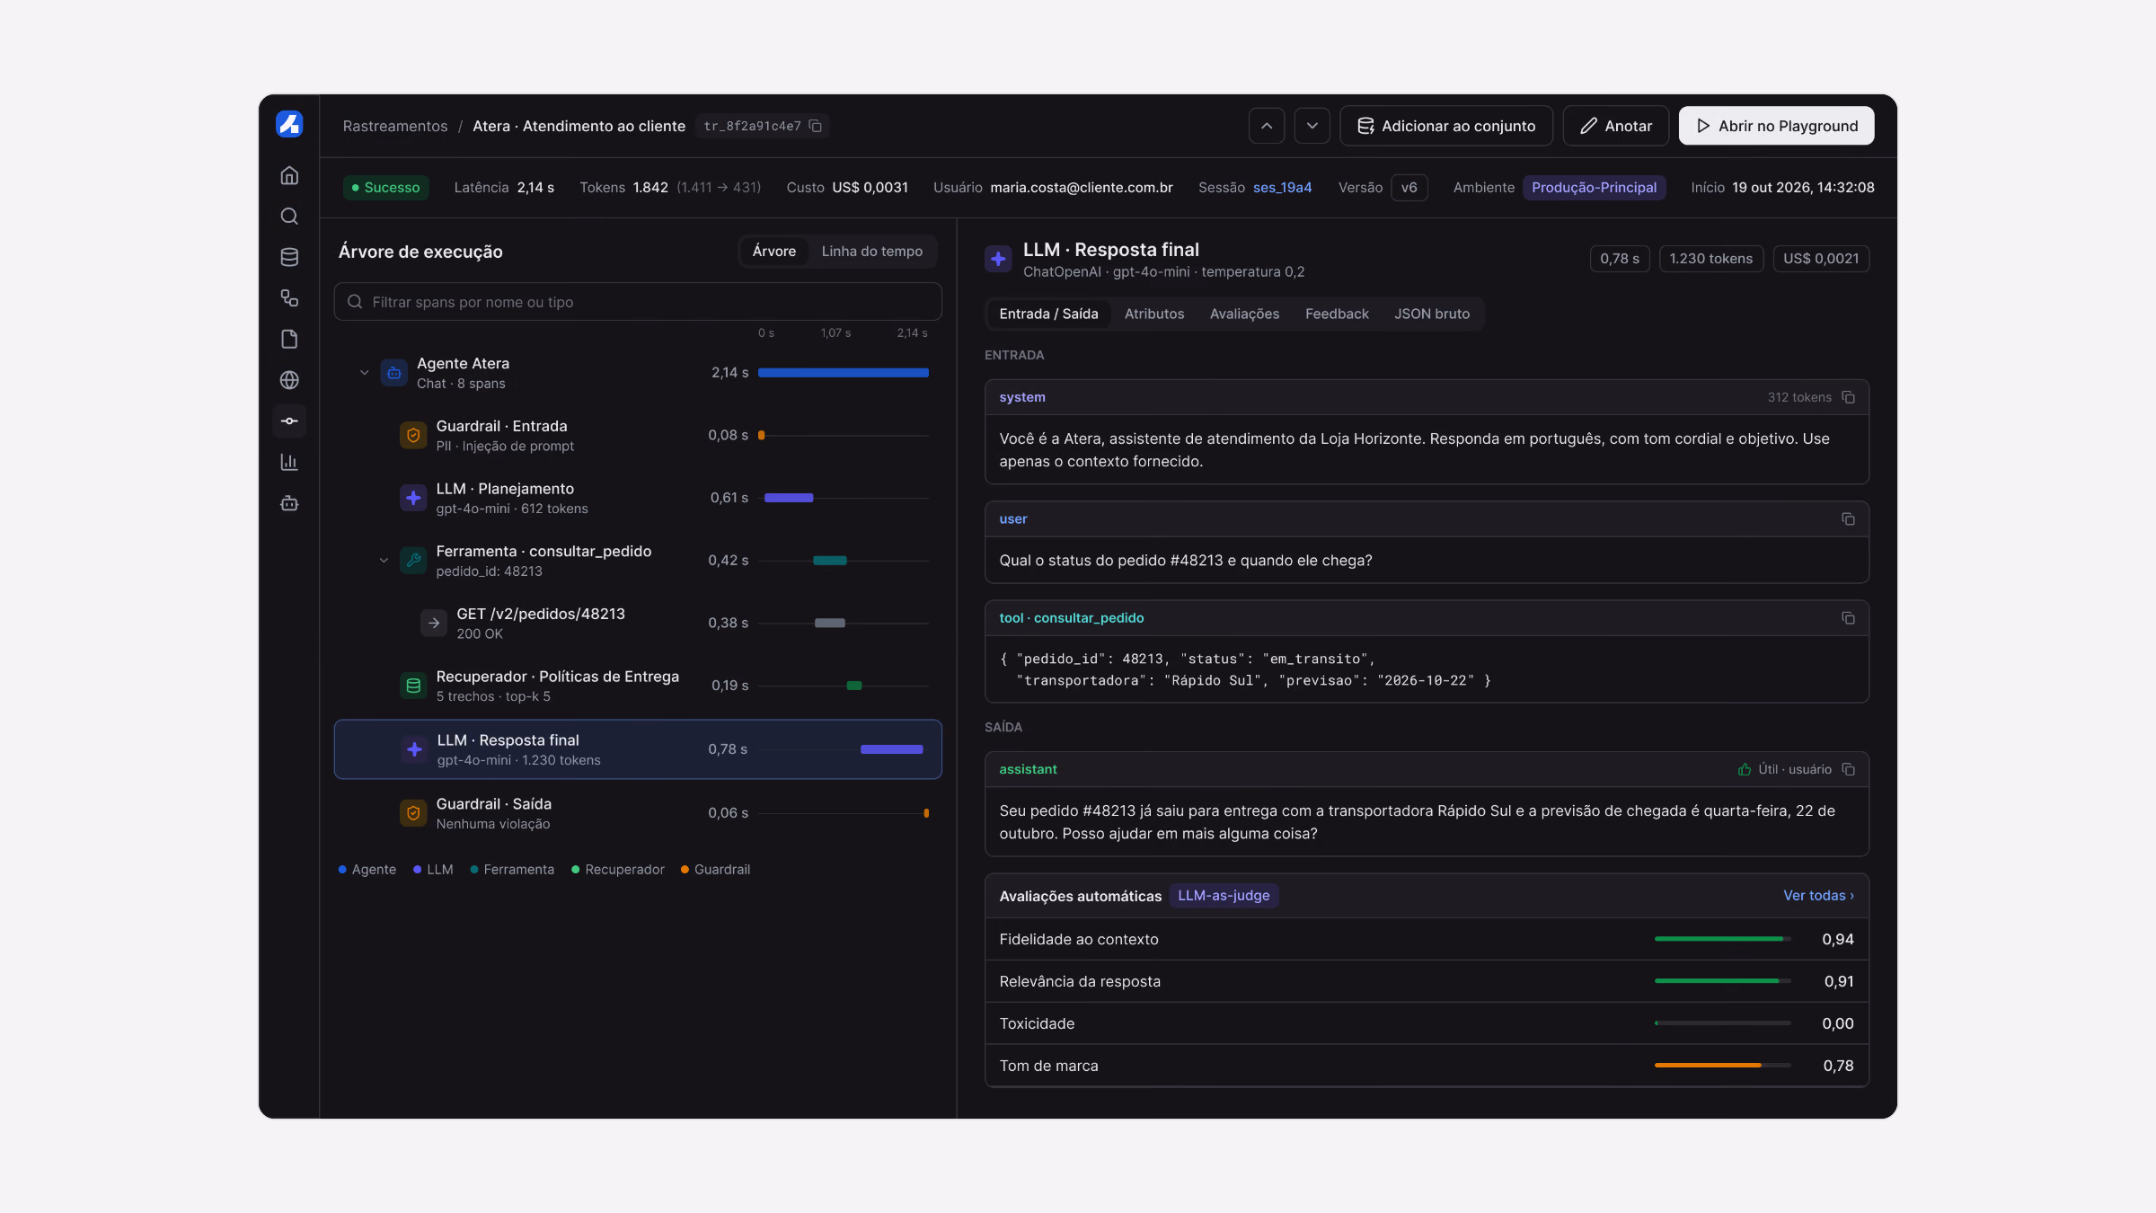This screenshot has height=1213, width=2156.
Task: Copy the assistant response text
Action: (x=1848, y=769)
